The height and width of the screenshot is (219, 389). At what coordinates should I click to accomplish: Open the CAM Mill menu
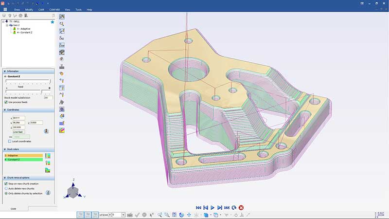click(x=54, y=9)
